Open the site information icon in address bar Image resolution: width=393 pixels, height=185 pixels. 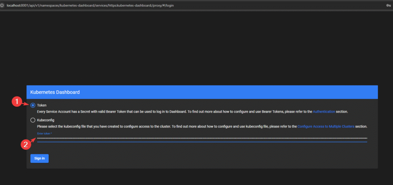[2, 5]
